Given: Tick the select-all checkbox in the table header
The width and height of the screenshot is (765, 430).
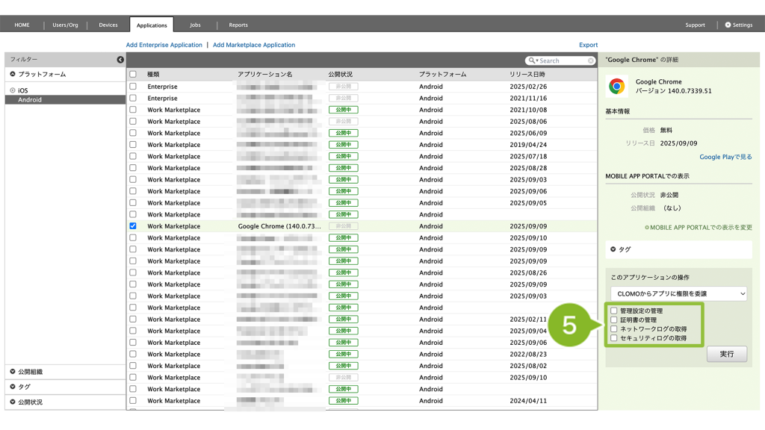Looking at the screenshot, I should click(x=133, y=75).
